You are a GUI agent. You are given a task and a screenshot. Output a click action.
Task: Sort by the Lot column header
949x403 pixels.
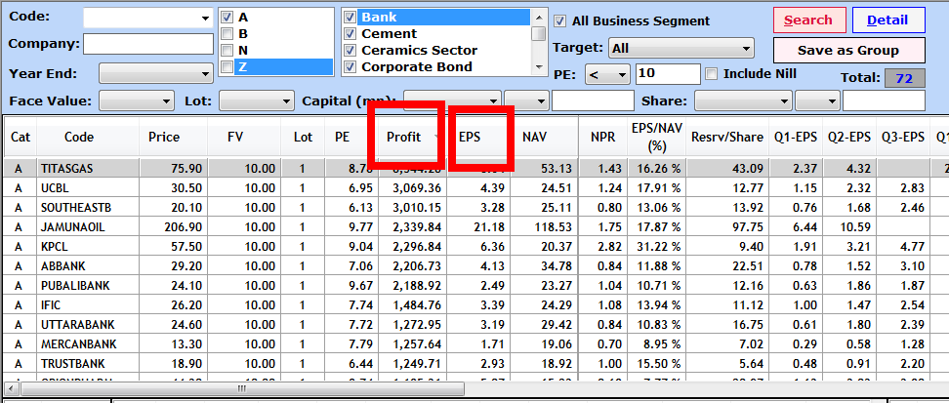[304, 137]
